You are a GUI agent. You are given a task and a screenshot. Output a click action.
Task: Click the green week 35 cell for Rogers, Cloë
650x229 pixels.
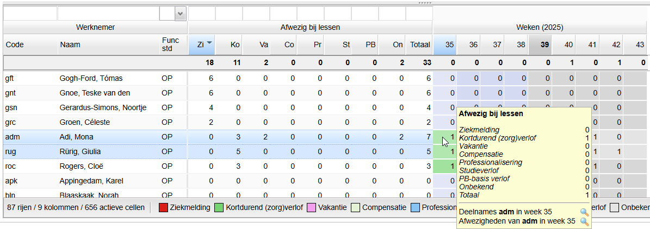[445, 166]
